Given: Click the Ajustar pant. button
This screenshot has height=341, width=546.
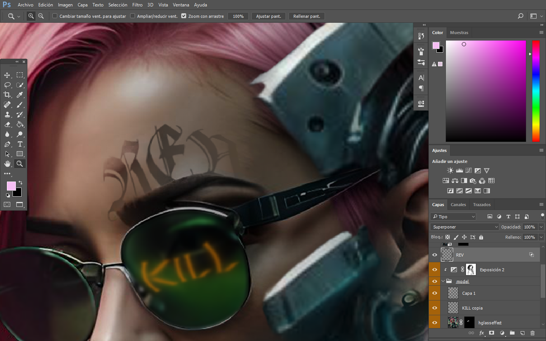Looking at the screenshot, I should (268, 16).
